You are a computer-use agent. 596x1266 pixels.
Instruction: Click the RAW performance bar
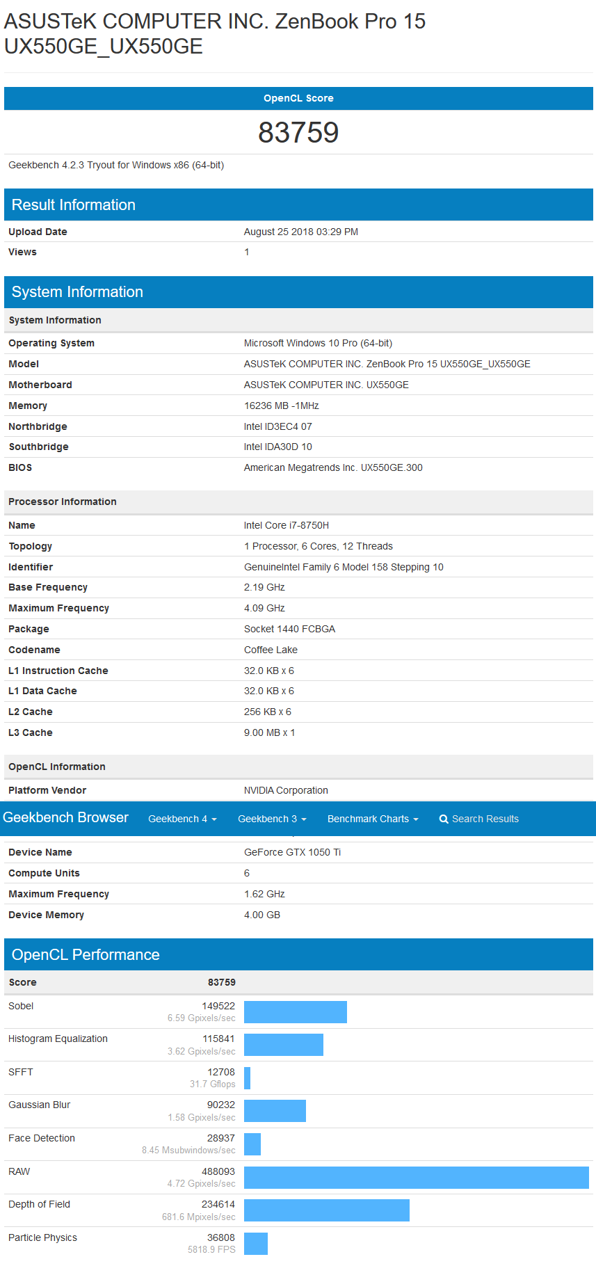[417, 1178]
